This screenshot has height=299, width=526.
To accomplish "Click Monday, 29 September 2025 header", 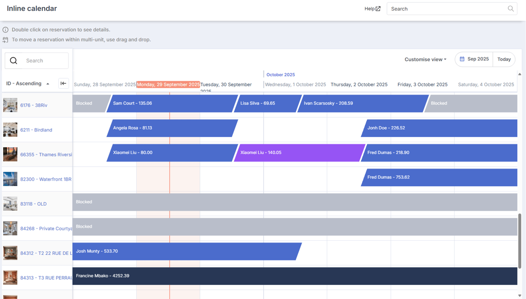I will (x=168, y=84).
